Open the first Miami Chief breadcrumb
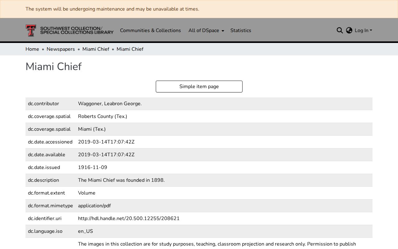Image resolution: width=398 pixels, height=249 pixels. pos(96,49)
